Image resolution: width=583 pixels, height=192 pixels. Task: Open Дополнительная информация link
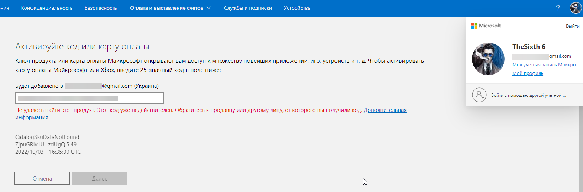coord(385,110)
